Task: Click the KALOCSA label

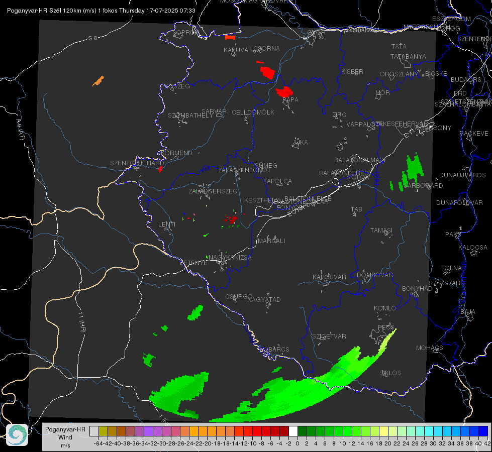Action: tap(473, 248)
